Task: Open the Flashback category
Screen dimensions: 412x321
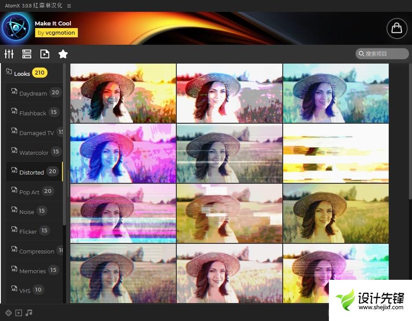Action: [x=33, y=113]
